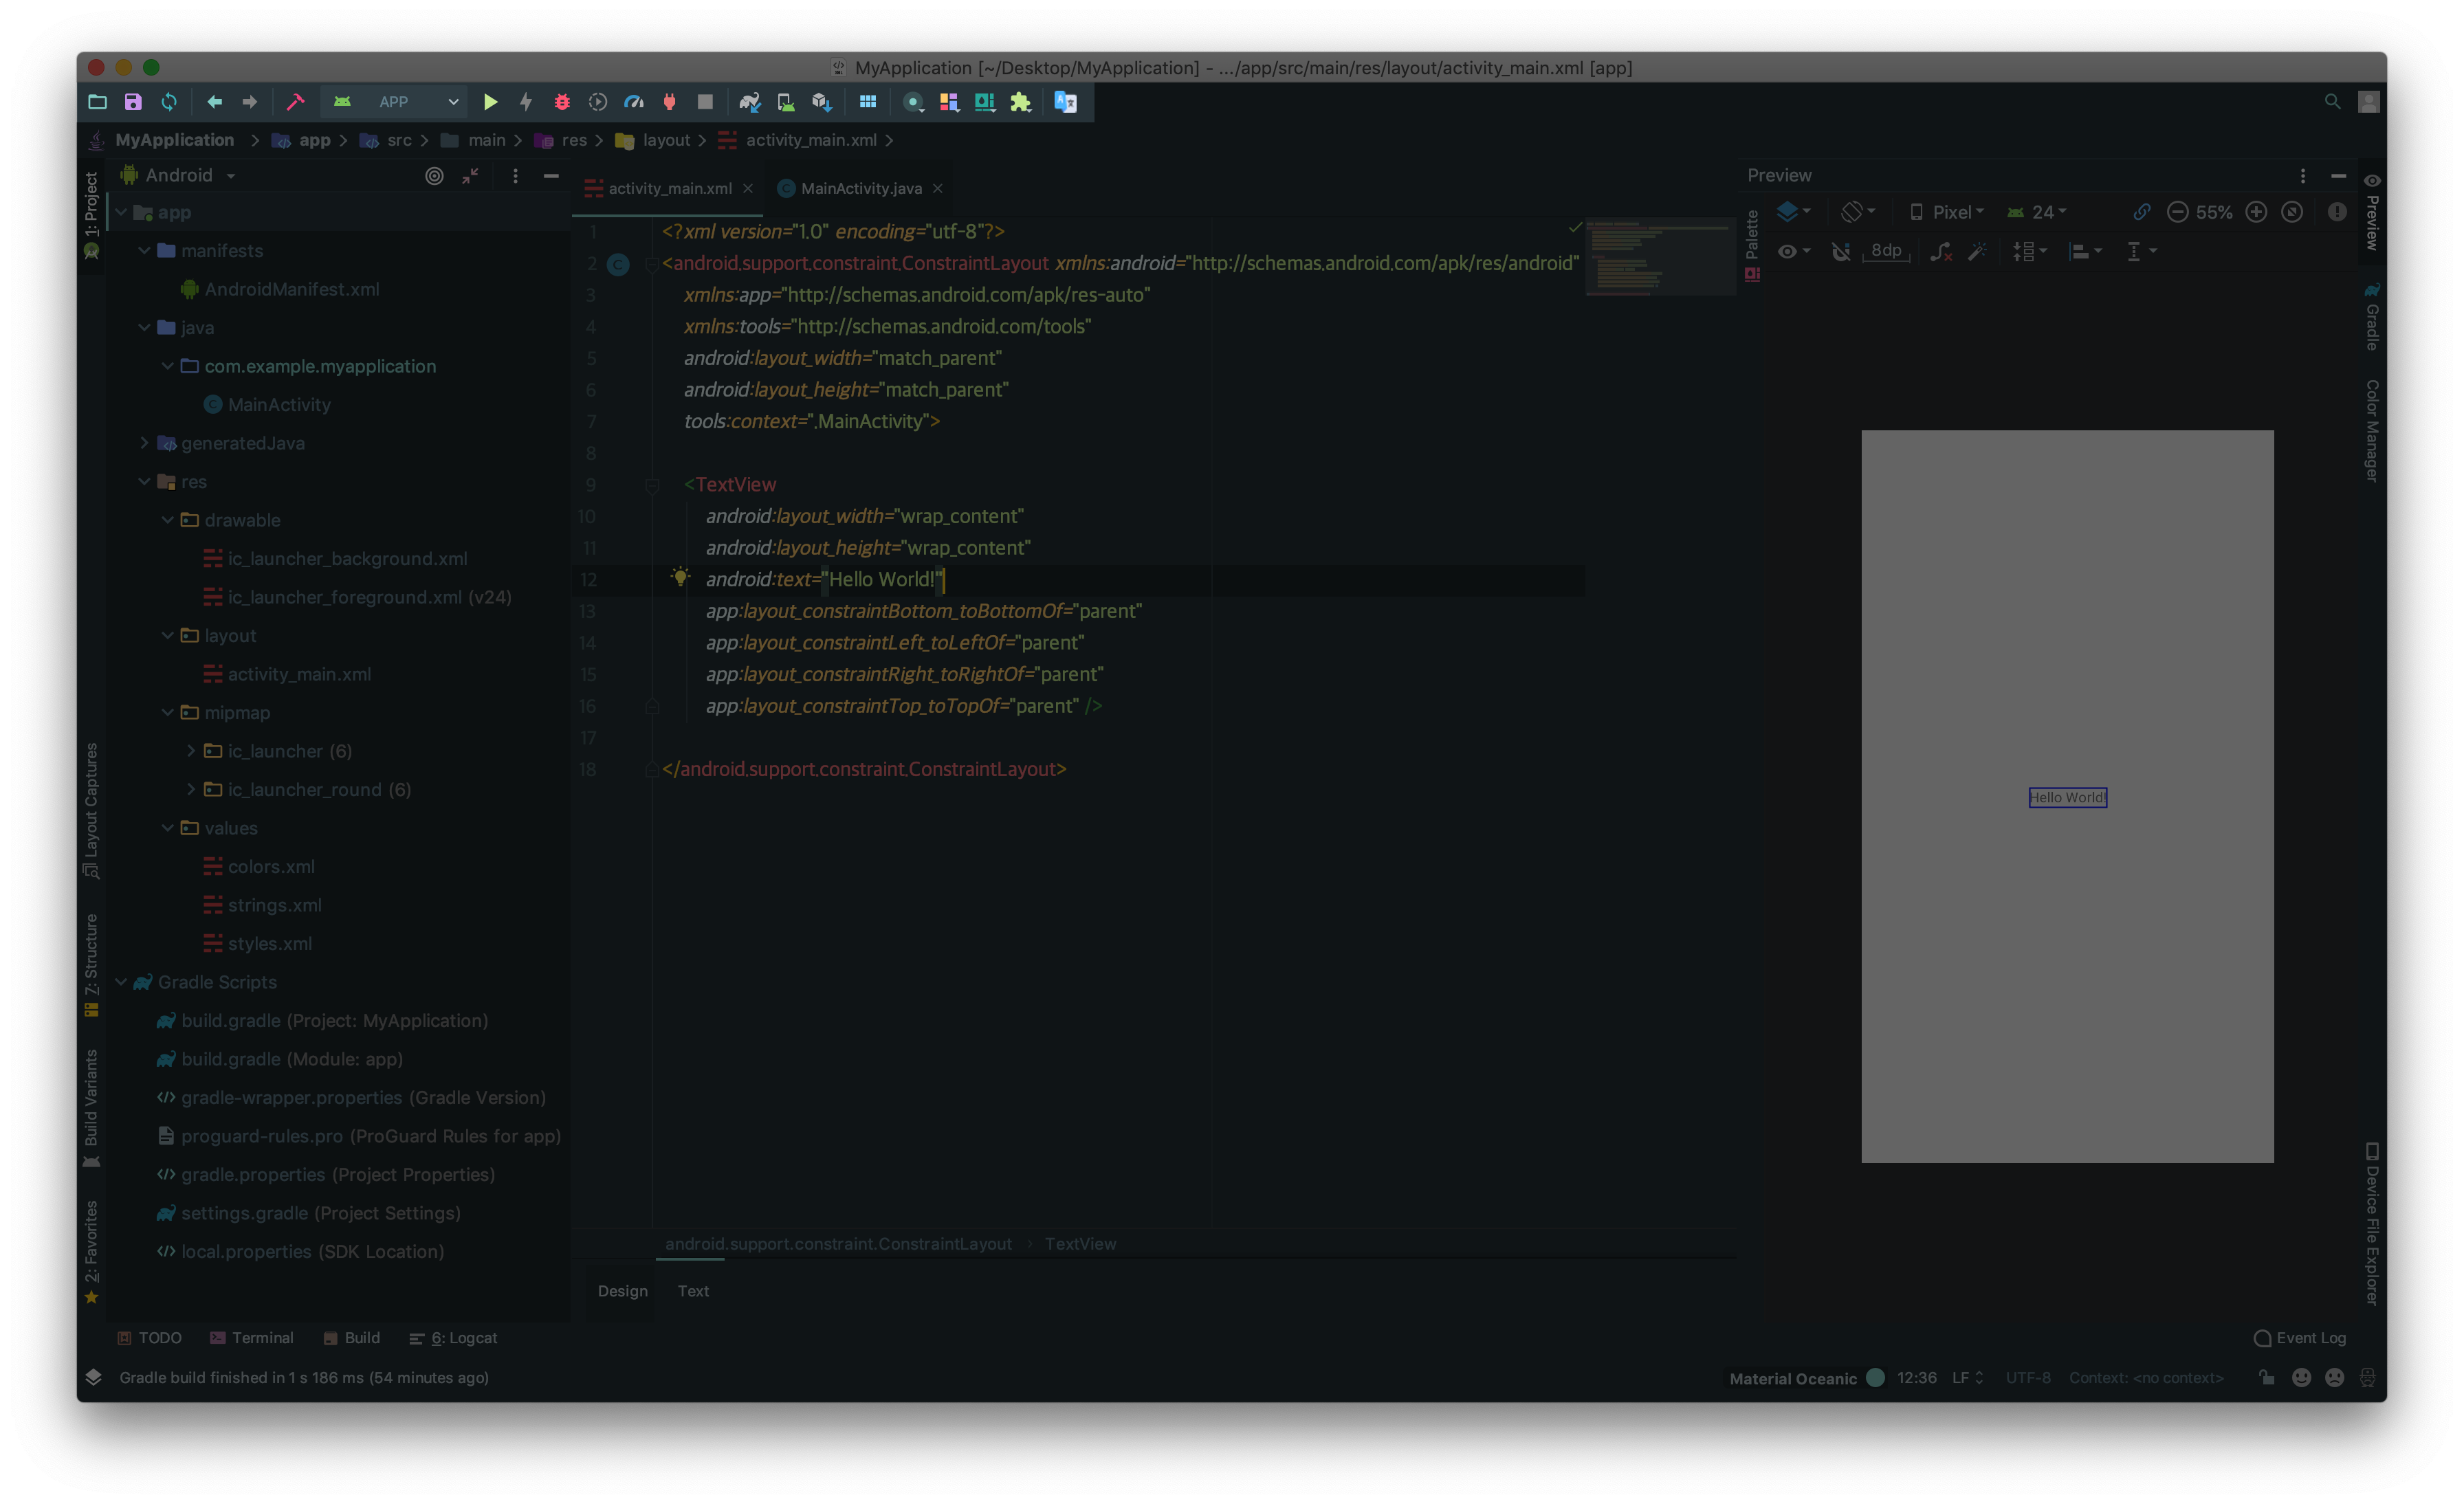Toggle pan and zoom link icon
2464x1504 pixels.
pyautogui.click(x=2141, y=212)
